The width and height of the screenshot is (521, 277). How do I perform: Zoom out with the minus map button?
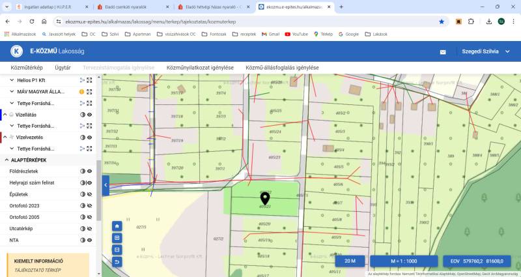pos(117,250)
